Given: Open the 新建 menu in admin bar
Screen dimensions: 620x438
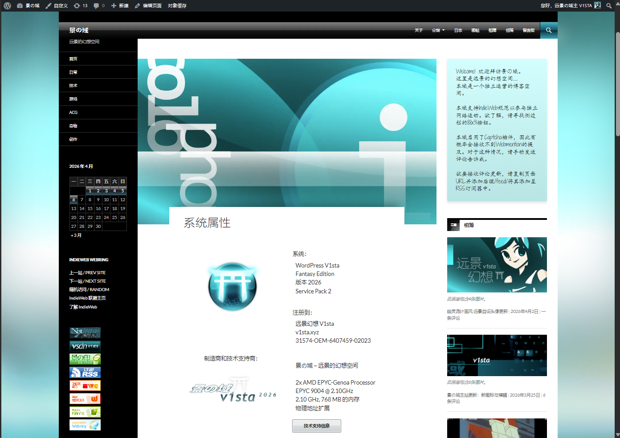Looking at the screenshot, I should point(120,6).
